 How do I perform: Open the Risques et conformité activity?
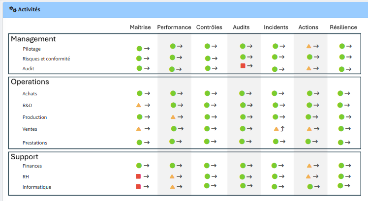[x=46, y=58]
